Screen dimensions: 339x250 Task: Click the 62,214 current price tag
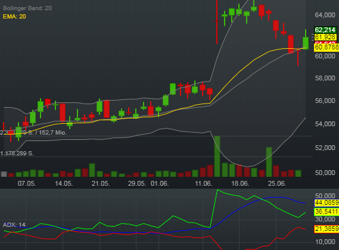[325, 30]
